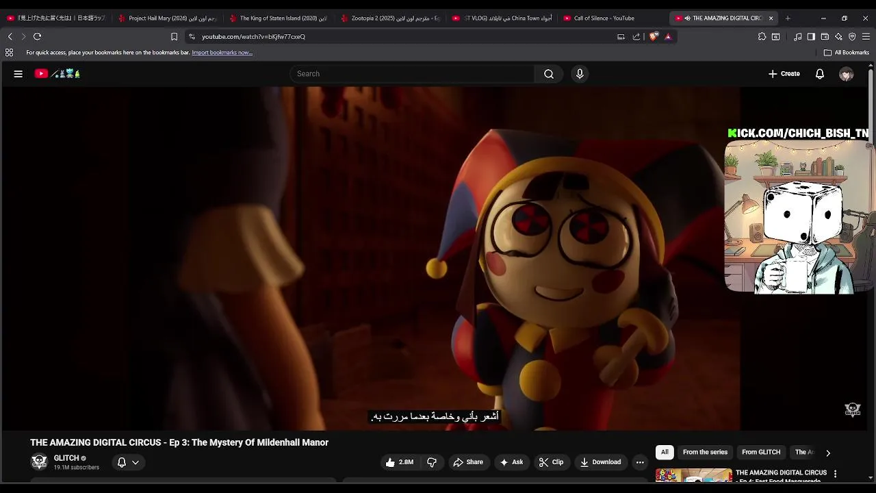This screenshot has width=876, height=493.
Task: Go back to the previous page
Action: (10, 36)
